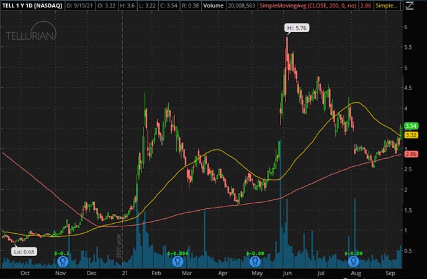Click the Jun label on time axis
The width and height of the screenshot is (427, 279).
[287, 273]
